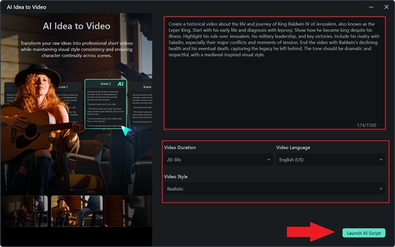
Task: Click the AI Idea to Video heading
Action: (x=77, y=26)
